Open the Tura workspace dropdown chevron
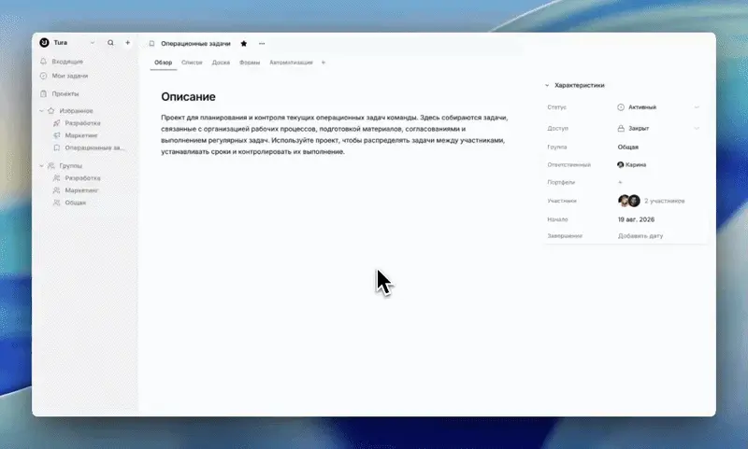Screen dimensions: 748x449 (93, 43)
